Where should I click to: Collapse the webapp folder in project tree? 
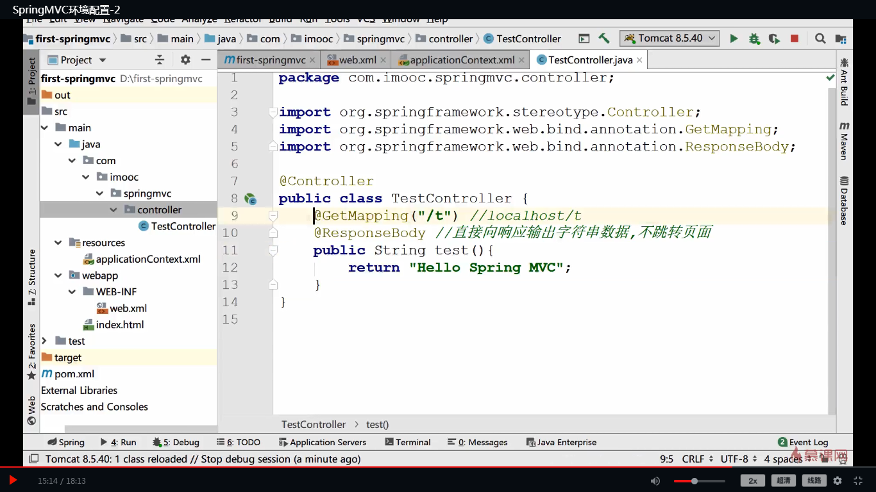click(58, 275)
